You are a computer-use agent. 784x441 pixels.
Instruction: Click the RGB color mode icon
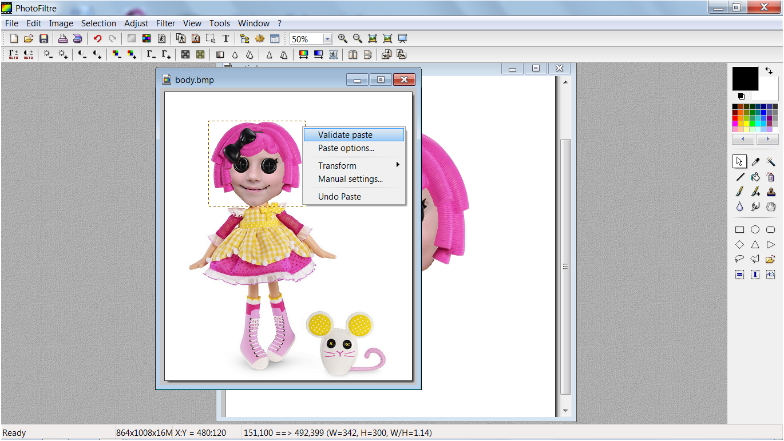(x=146, y=38)
